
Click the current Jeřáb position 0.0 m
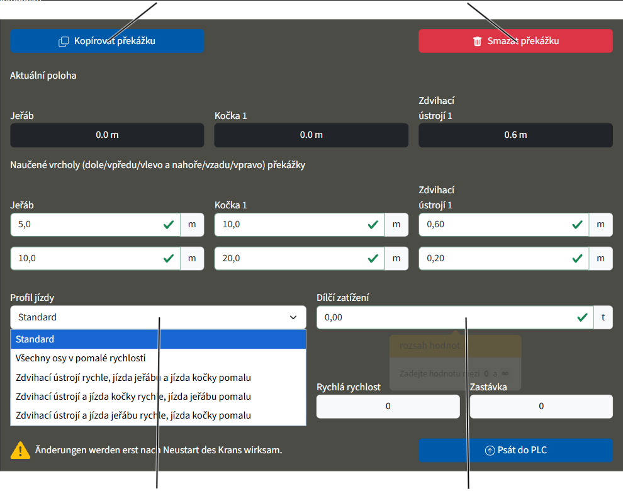click(x=107, y=135)
